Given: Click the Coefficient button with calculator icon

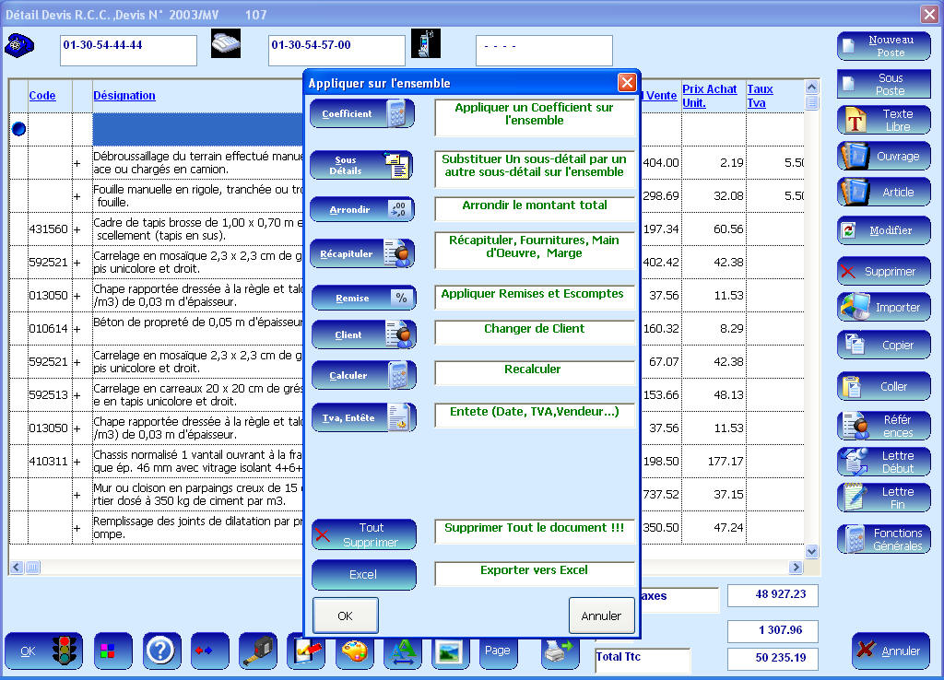Looking at the screenshot, I should tap(362, 114).
